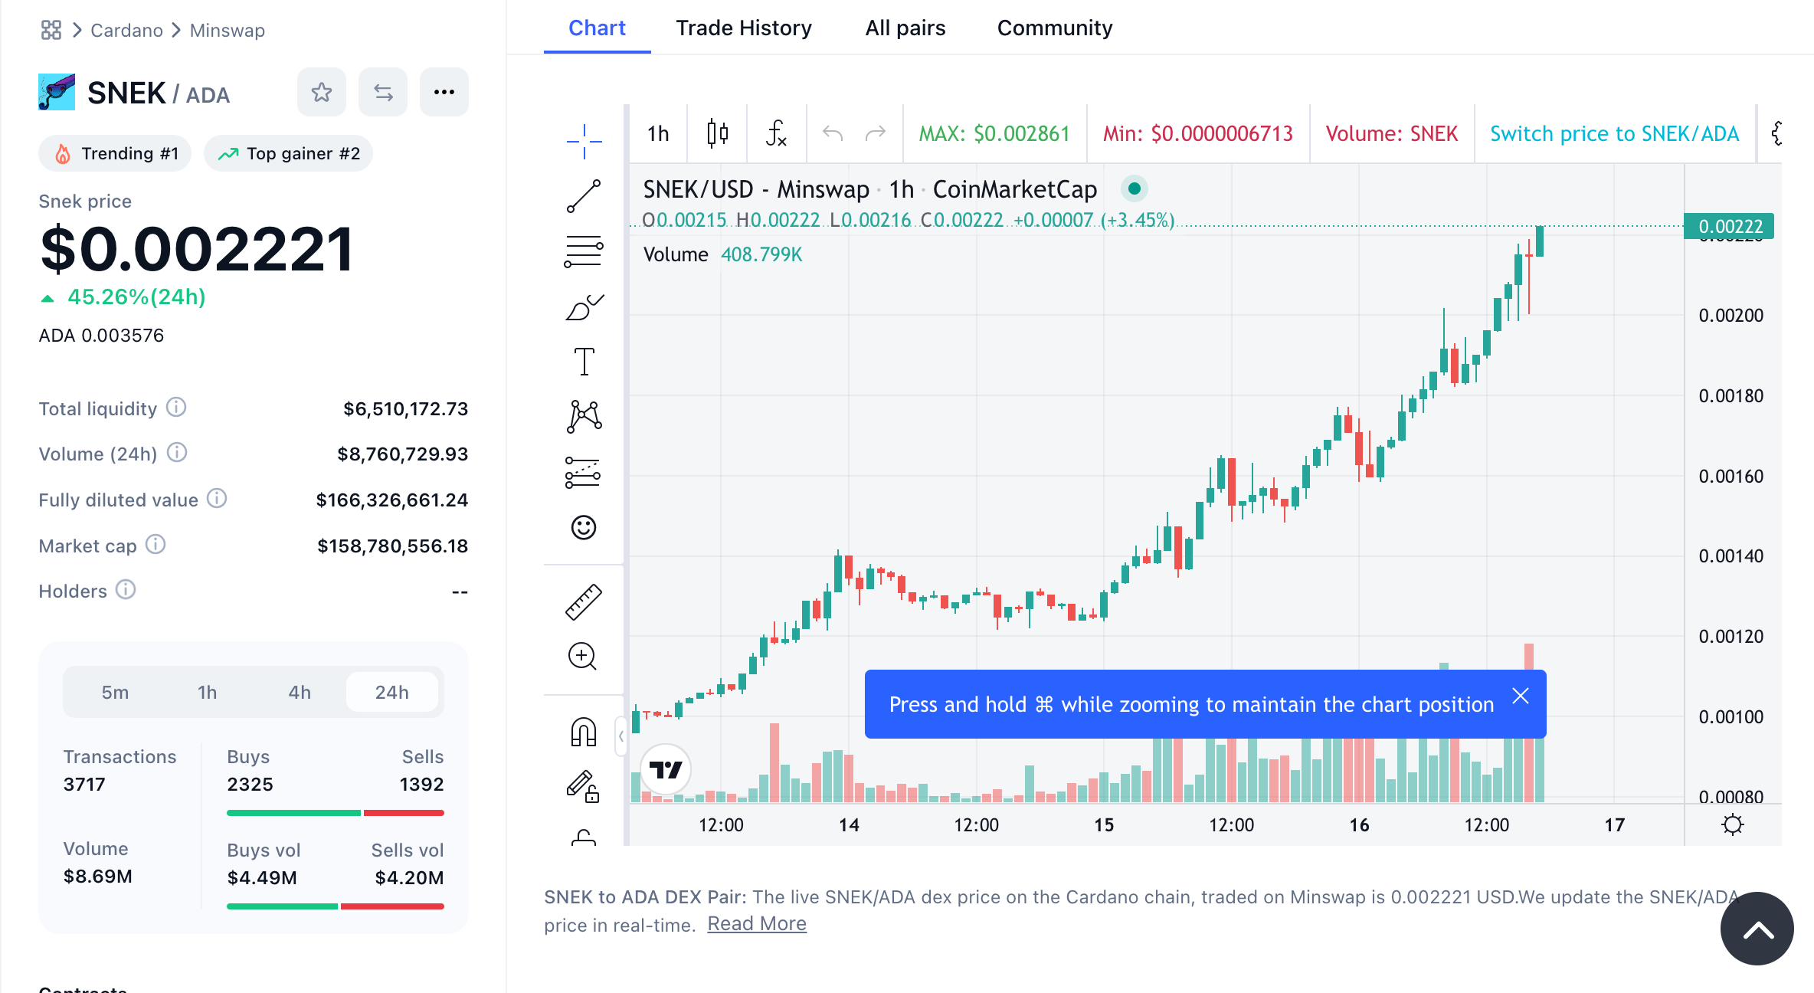The width and height of the screenshot is (1814, 993).
Task: Click the buys versus sells transactions bar
Action: 336,813
